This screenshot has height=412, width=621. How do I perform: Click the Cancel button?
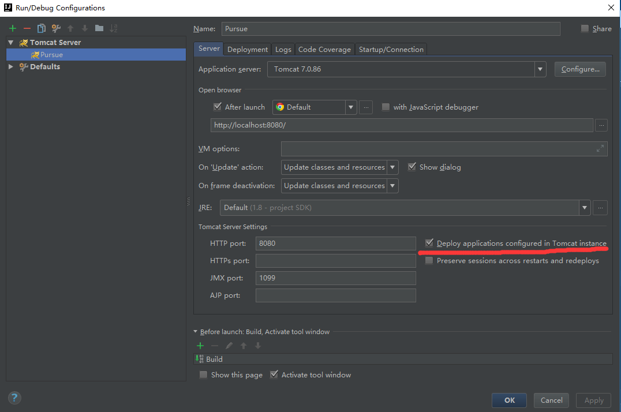[551, 400]
